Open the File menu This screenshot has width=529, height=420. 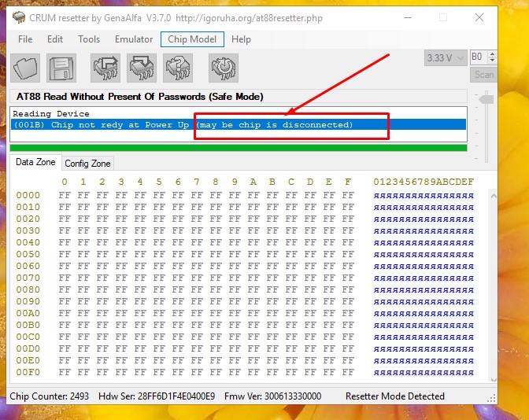click(25, 39)
